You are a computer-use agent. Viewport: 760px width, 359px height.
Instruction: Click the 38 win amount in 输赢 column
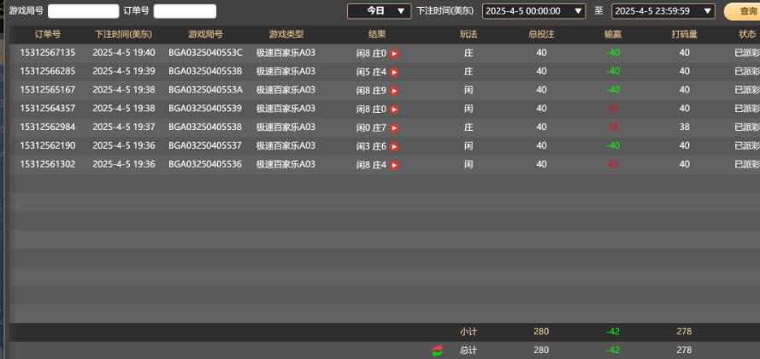tap(613, 127)
